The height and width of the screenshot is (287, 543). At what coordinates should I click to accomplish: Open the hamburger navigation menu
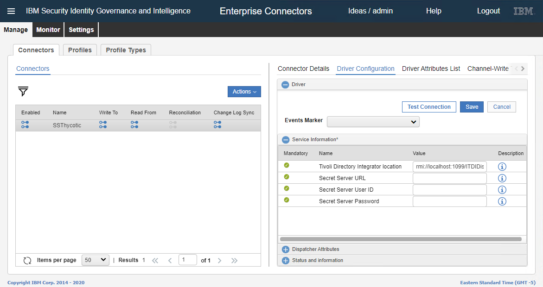coord(11,11)
